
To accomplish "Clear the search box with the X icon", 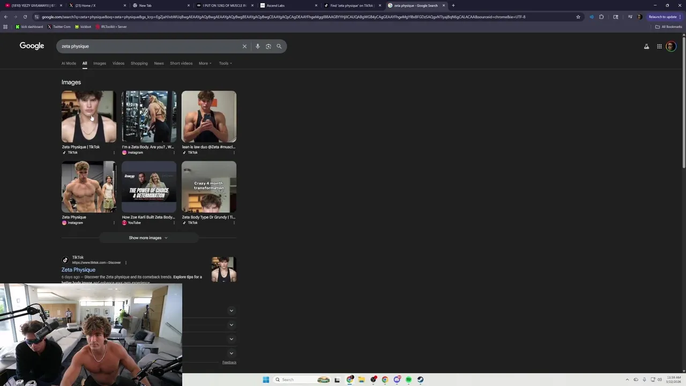I will [244, 46].
